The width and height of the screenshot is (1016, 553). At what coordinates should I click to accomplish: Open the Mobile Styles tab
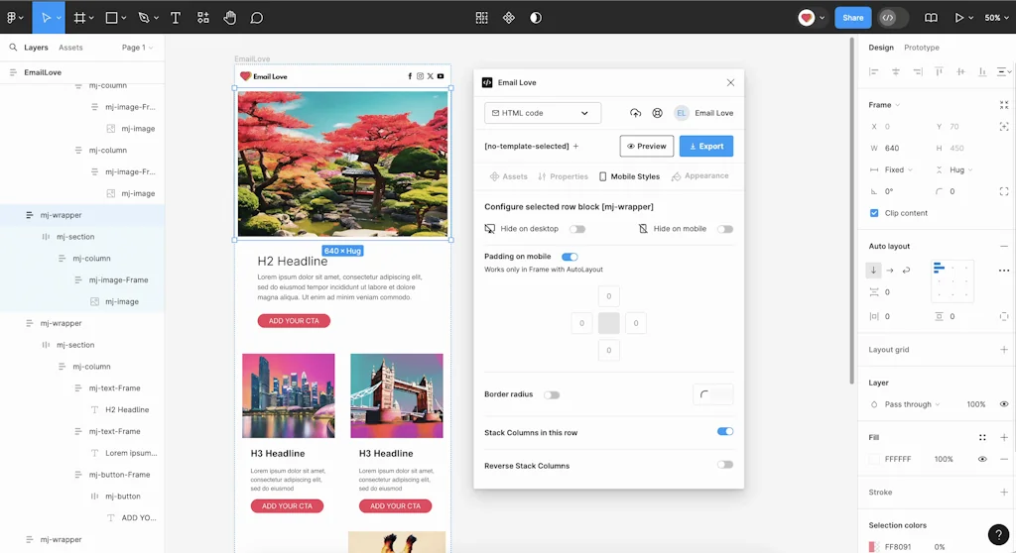coord(629,176)
